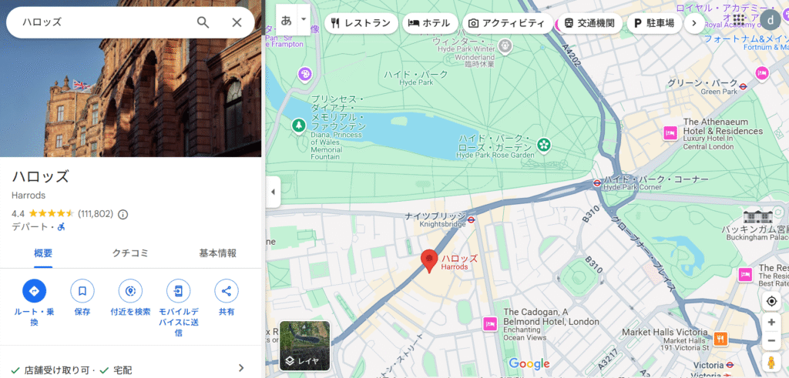Click the Hyde Park Rose Garden marker
The image size is (789, 378).
tap(543, 146)
